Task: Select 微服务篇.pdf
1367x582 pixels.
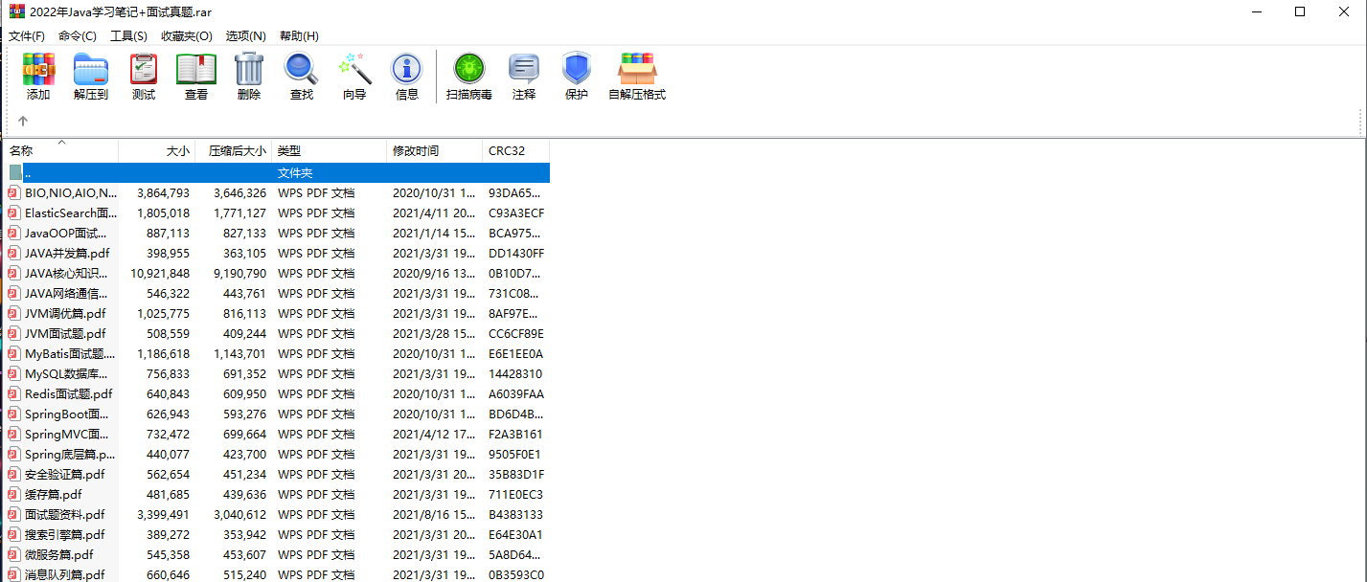Action: pyautogui.click(x=59, y=554)
